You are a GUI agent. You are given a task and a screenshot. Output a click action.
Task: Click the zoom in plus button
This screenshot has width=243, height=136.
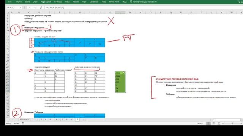point(241,124)
